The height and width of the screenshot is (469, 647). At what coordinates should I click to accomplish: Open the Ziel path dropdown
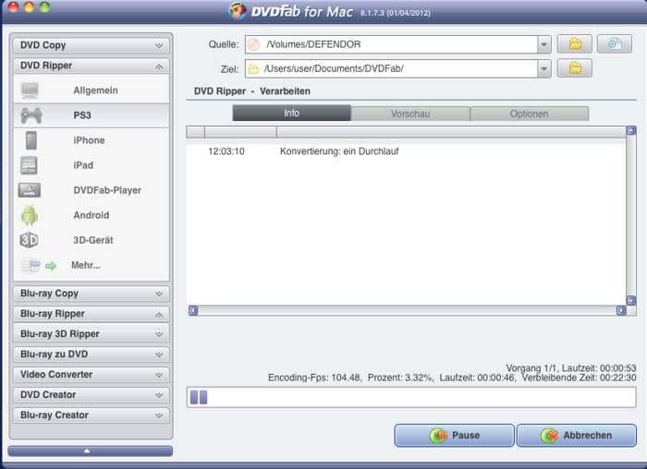click(x=544, y=69)
